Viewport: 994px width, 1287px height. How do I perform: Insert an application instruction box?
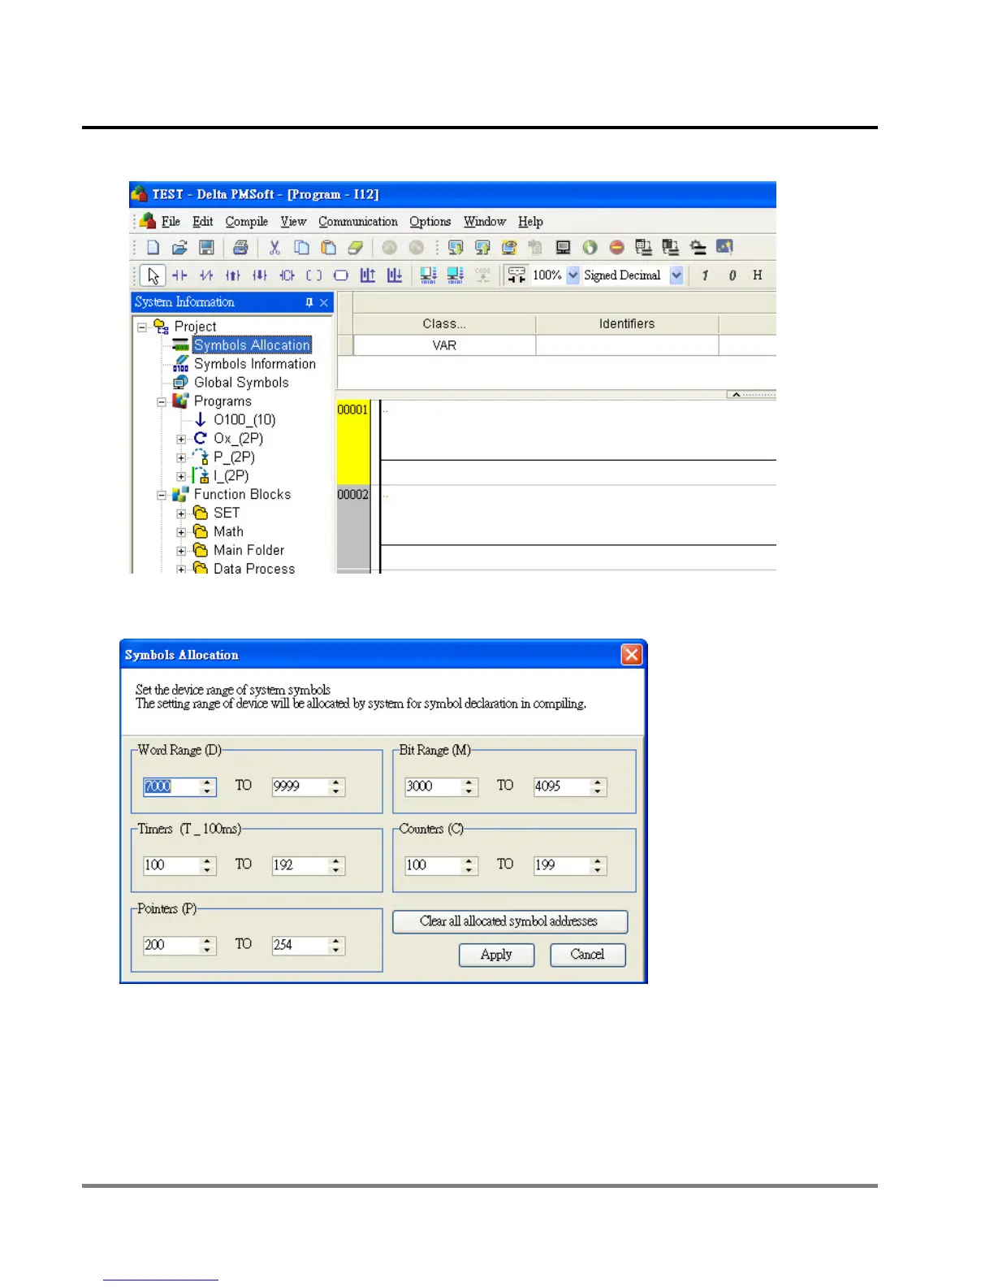click(341, 275)
